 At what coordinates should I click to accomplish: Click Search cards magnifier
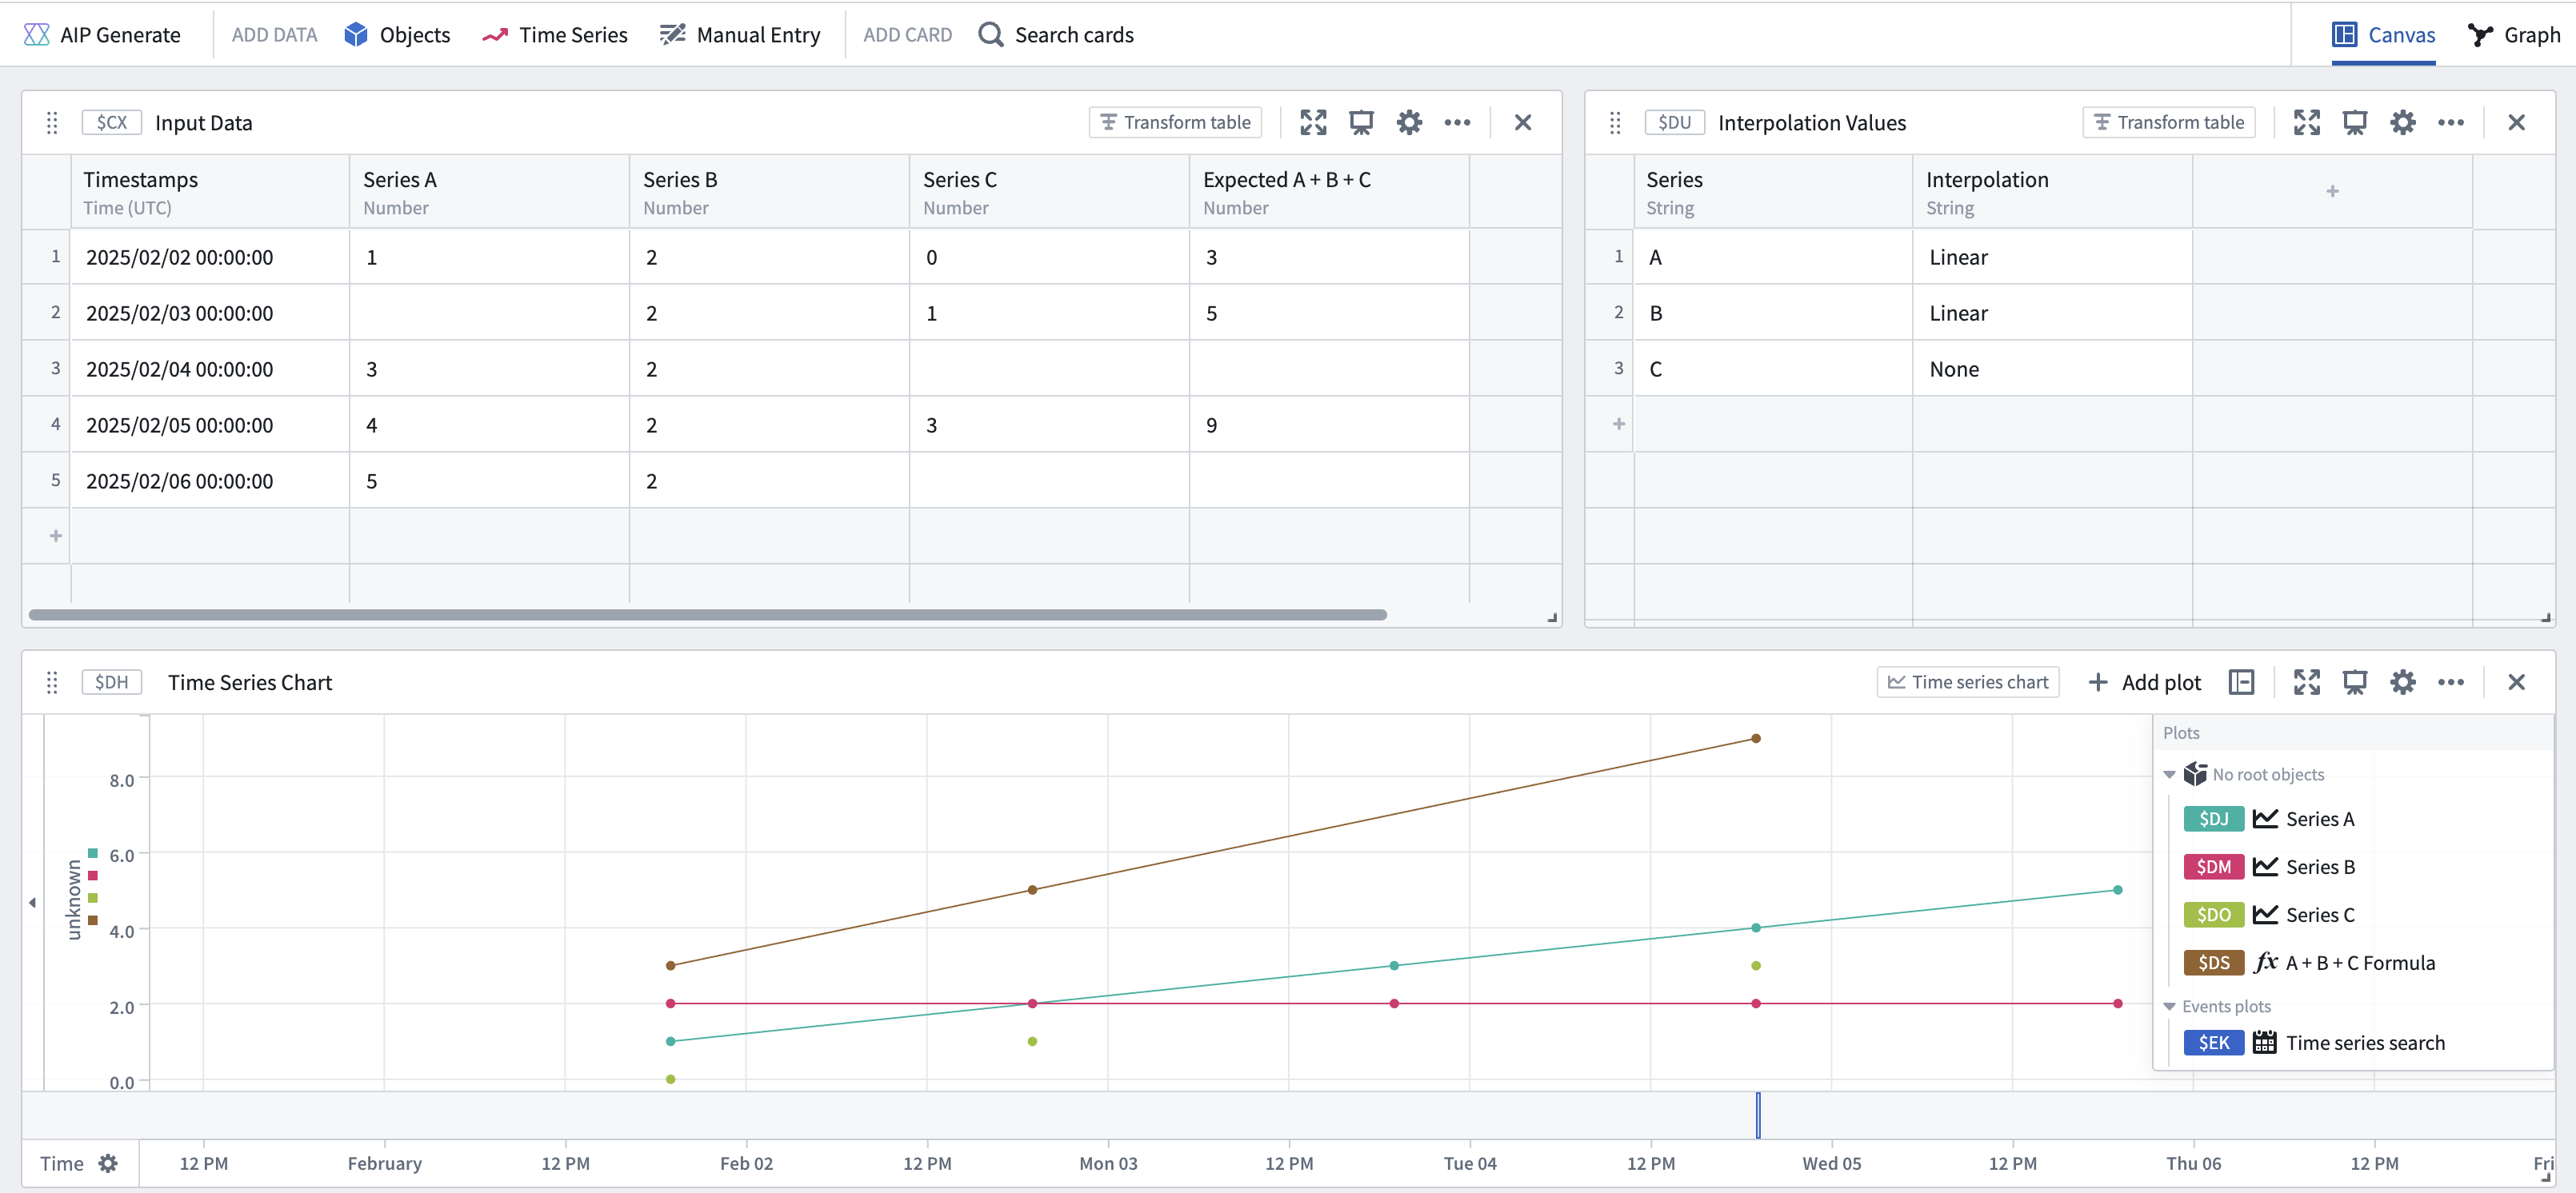coord(990,35)
